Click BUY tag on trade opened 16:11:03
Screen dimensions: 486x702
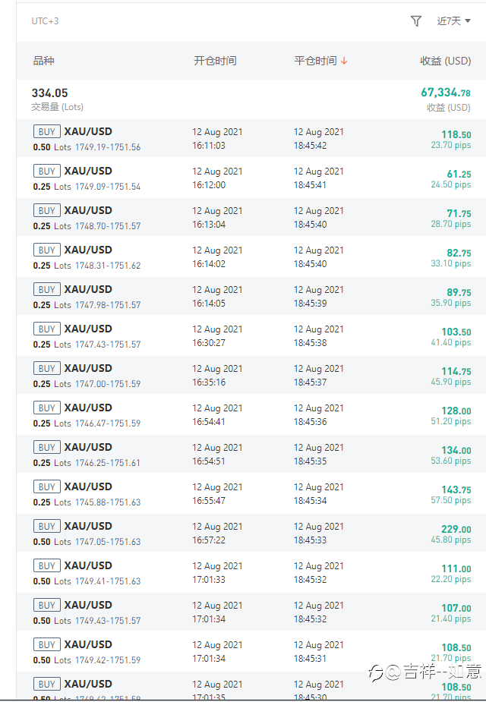point(46,131)
